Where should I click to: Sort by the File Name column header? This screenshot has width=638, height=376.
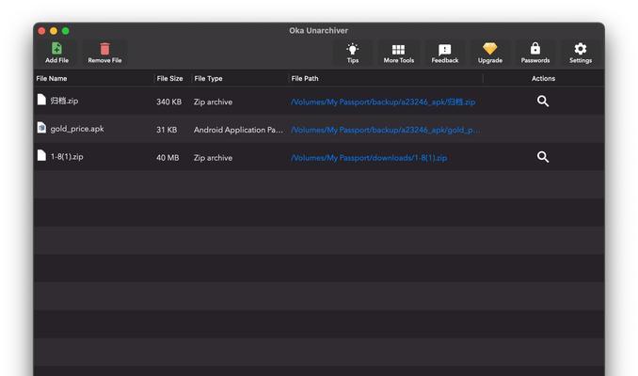point(52,78)
